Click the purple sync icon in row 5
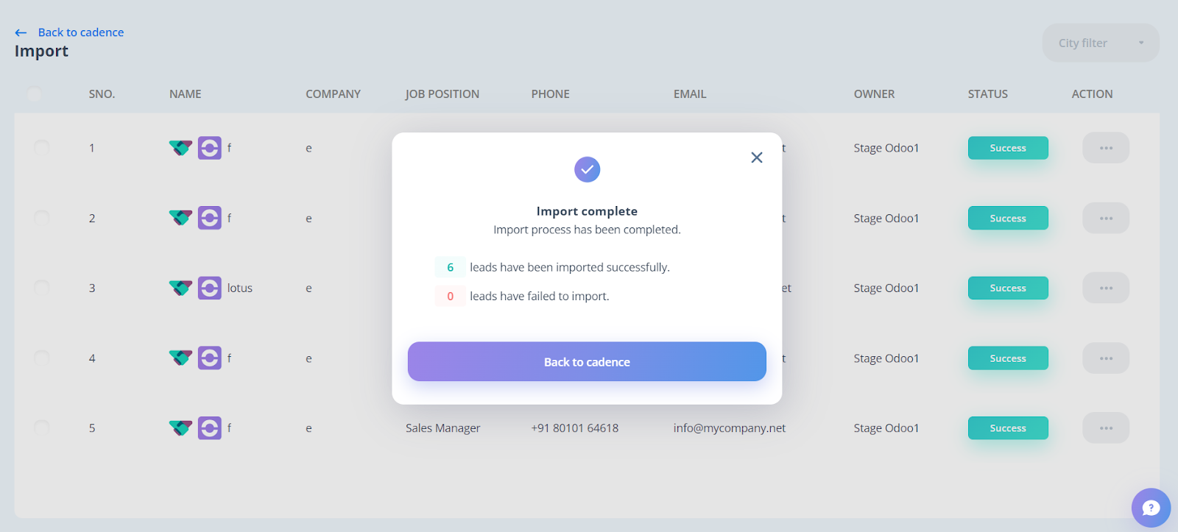This screenshot has height=532, width=1178. point(210,428)
